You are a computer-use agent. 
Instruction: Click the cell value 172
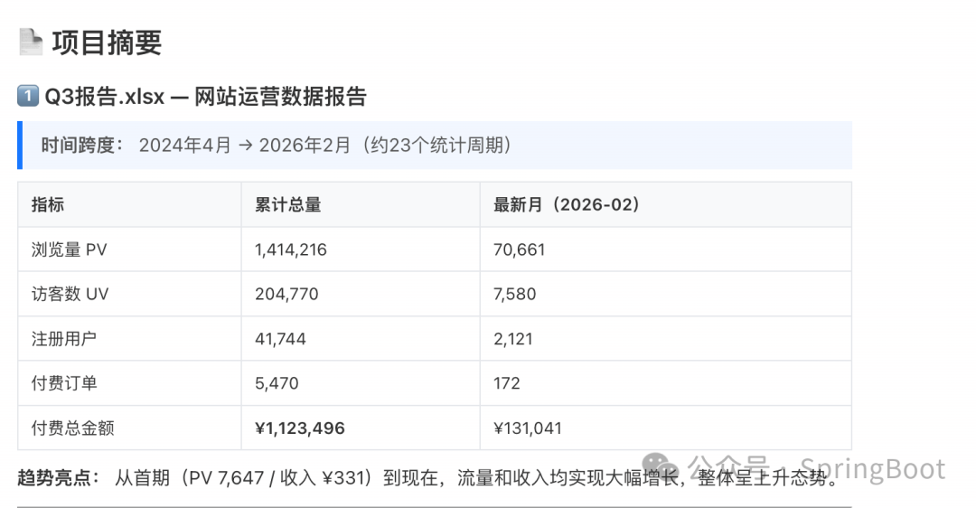tap(507, 383)
